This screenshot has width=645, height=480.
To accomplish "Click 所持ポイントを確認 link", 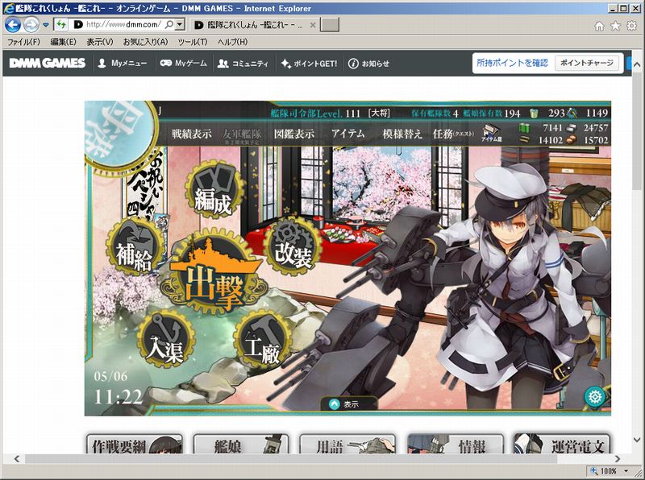I will point(512,63).
